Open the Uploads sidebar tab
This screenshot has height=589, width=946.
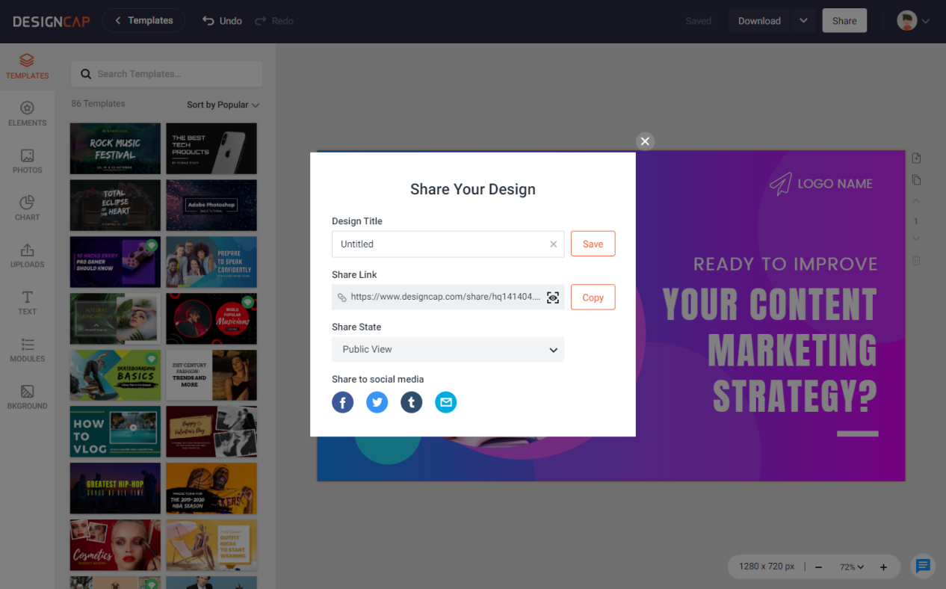pos(27,255)
